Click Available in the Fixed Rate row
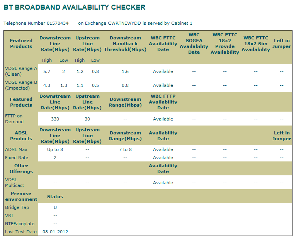Viewport: 306px width, 241px height. 163,158
